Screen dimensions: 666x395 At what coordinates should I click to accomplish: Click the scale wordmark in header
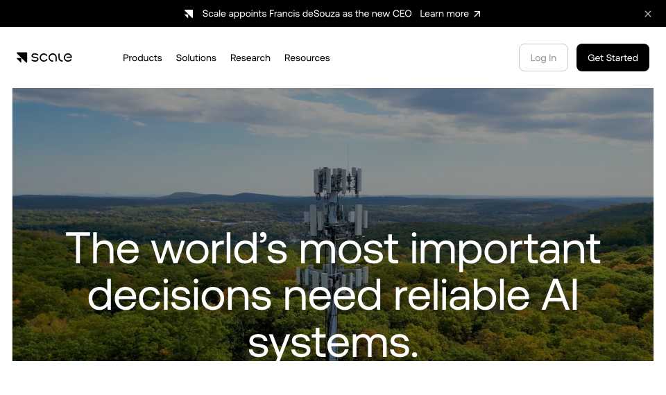pos(52,58)
